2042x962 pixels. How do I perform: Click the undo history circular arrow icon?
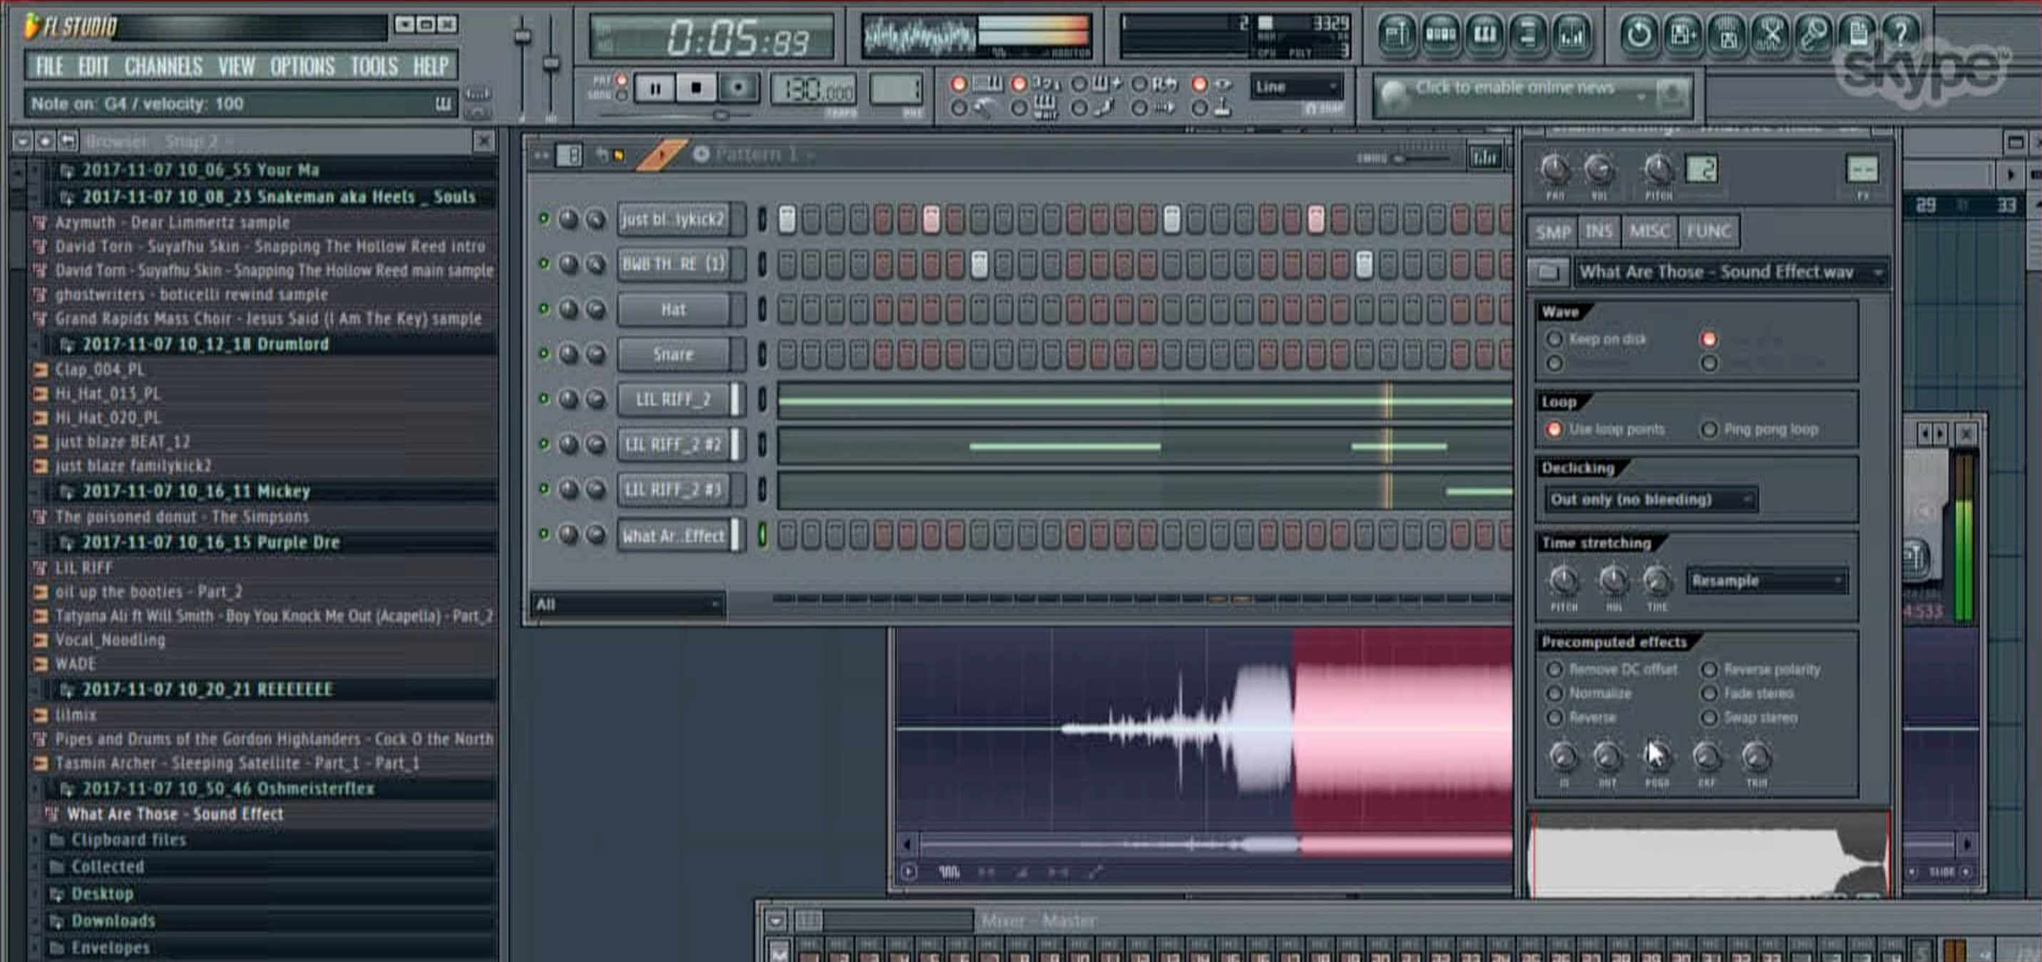pos(1638,35)
